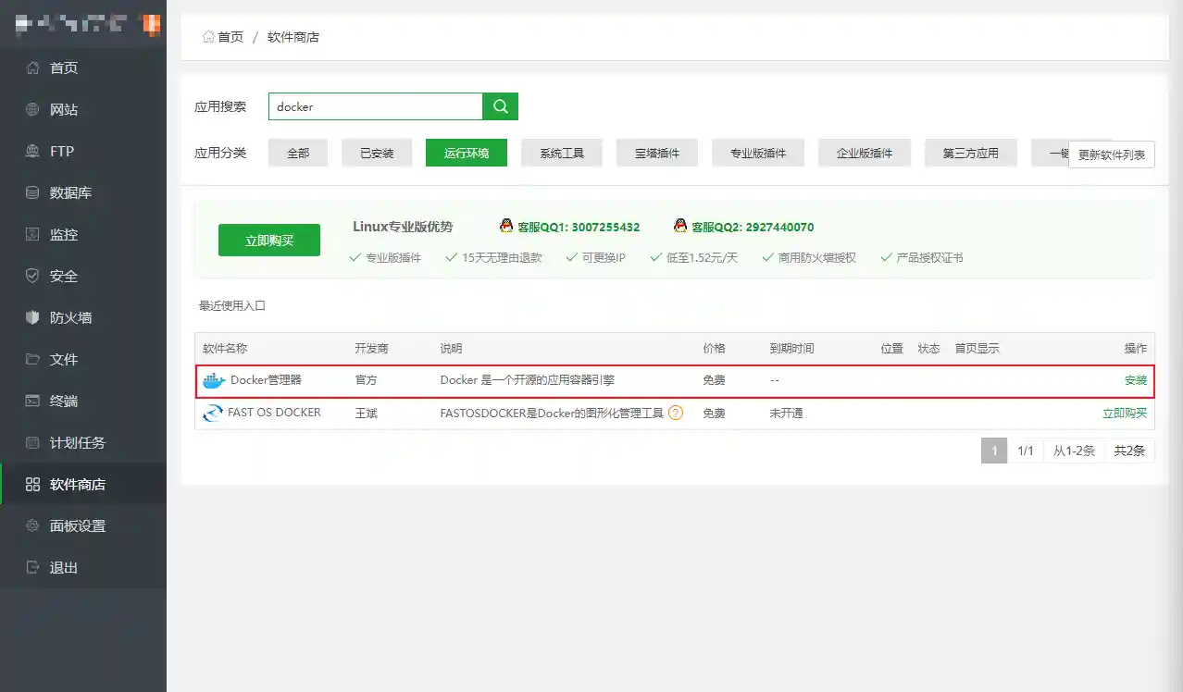Click 退出 logout in sidebar
The height and width of the screenshot is (692, 1183).
[63, 567]
